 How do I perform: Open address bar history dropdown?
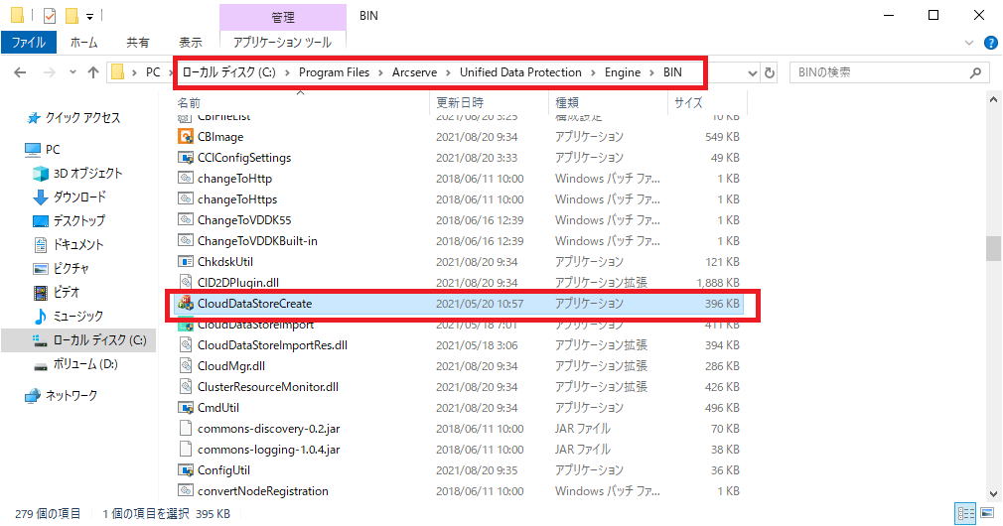click(x=753, y=72)
